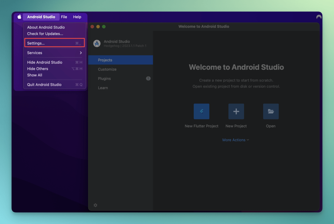
Task: Choose Quit Android Studio
Action: click(x=54, y=85)
